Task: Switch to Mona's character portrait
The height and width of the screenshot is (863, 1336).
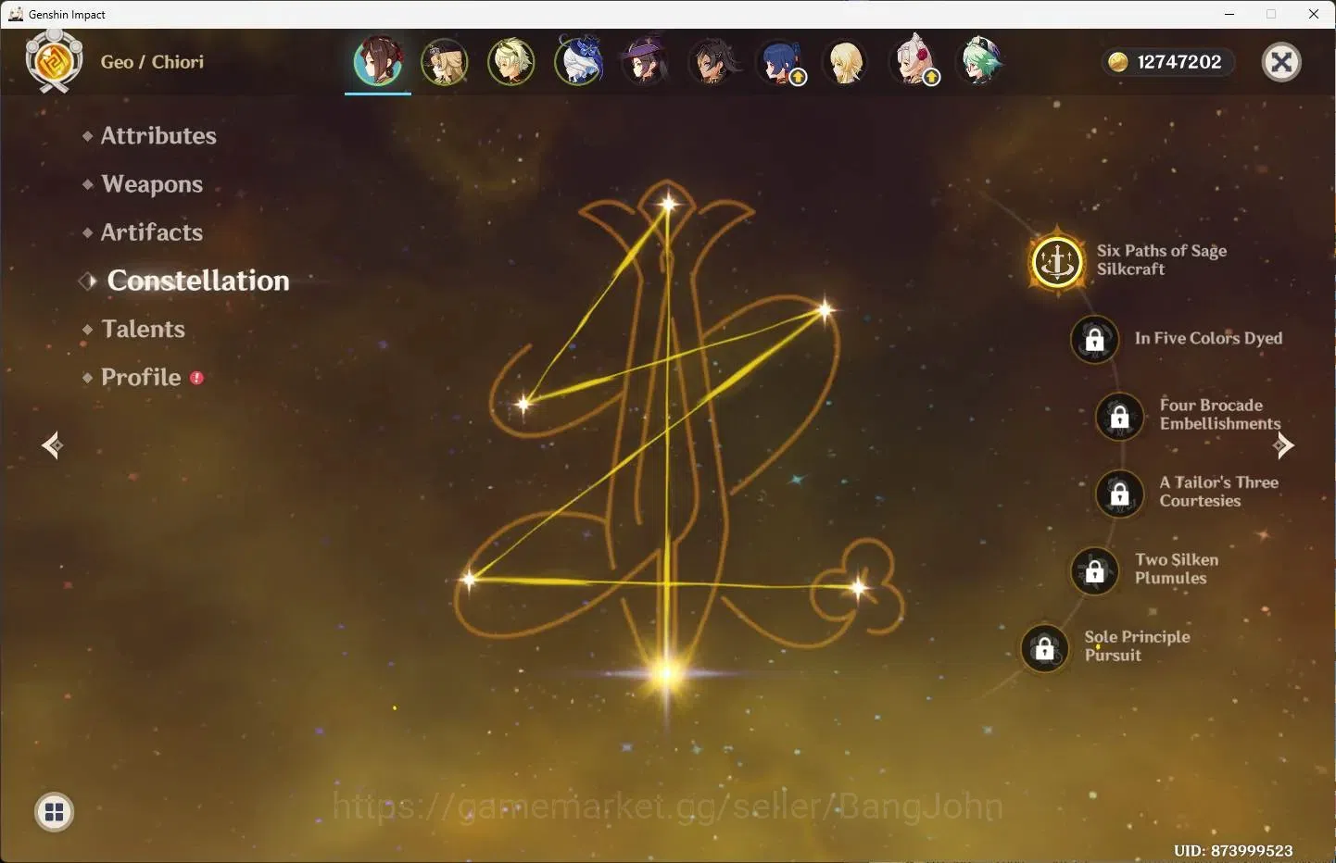Action: tap(645, 61)
